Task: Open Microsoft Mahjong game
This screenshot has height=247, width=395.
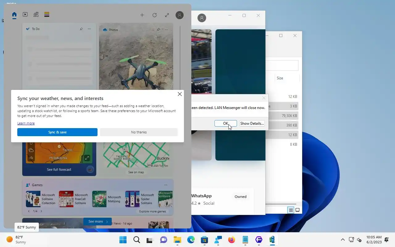Action: click(107, 199)
